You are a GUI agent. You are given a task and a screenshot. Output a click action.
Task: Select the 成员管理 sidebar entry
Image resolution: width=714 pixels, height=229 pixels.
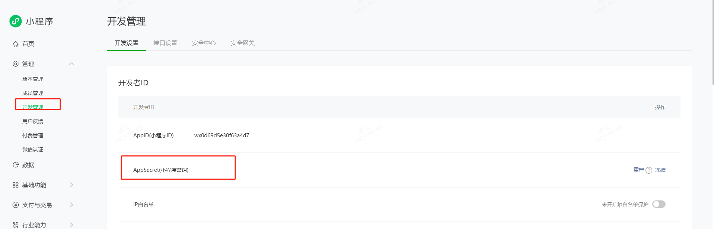(x=32, y=93)
